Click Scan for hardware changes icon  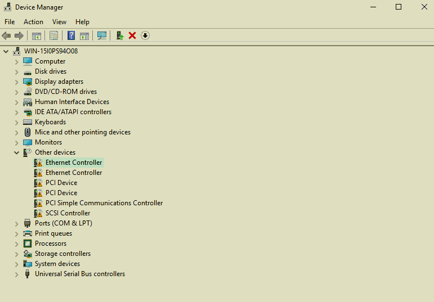click(102, 35)
